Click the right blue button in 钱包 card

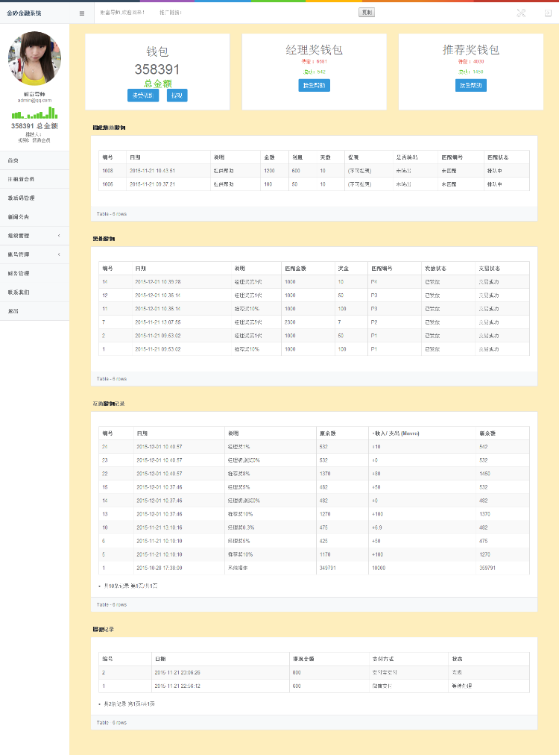(177, 95)
